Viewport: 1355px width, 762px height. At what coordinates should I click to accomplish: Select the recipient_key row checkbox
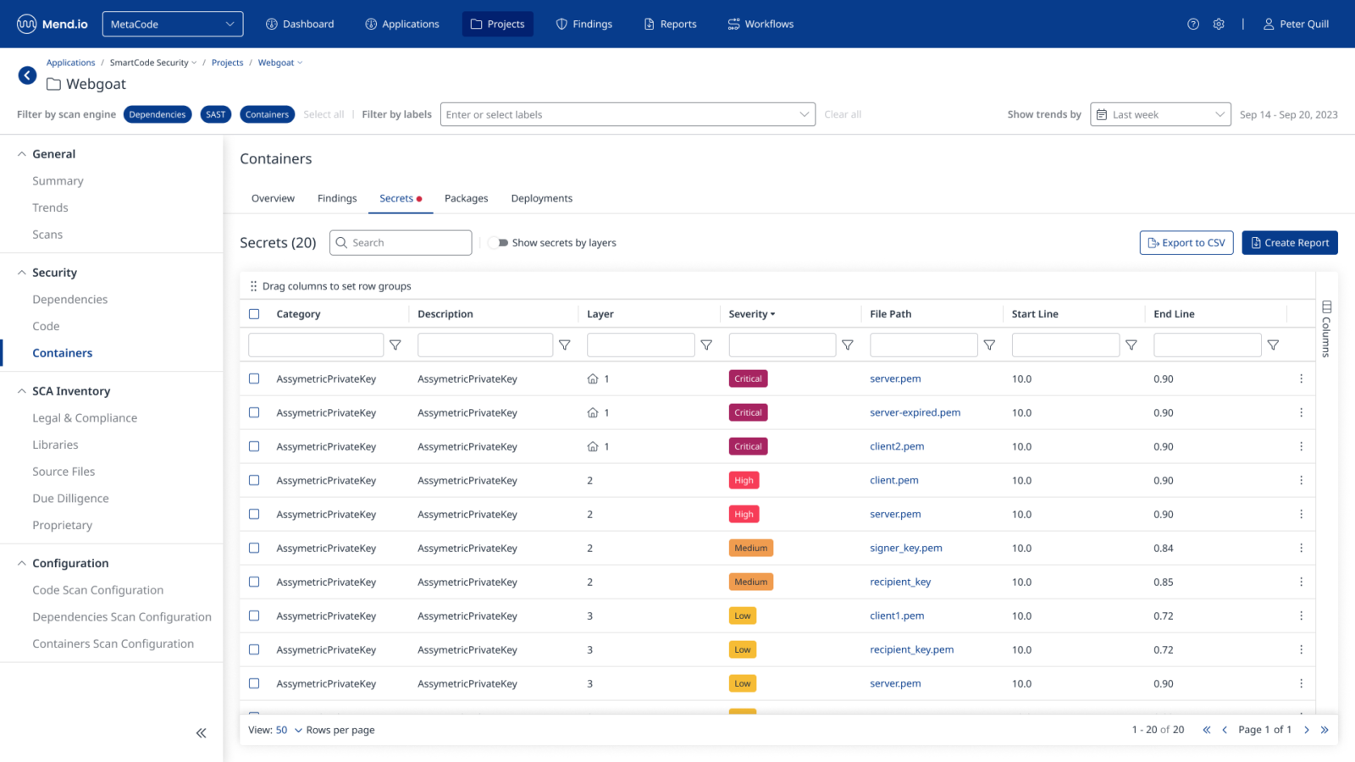(254, 582)
